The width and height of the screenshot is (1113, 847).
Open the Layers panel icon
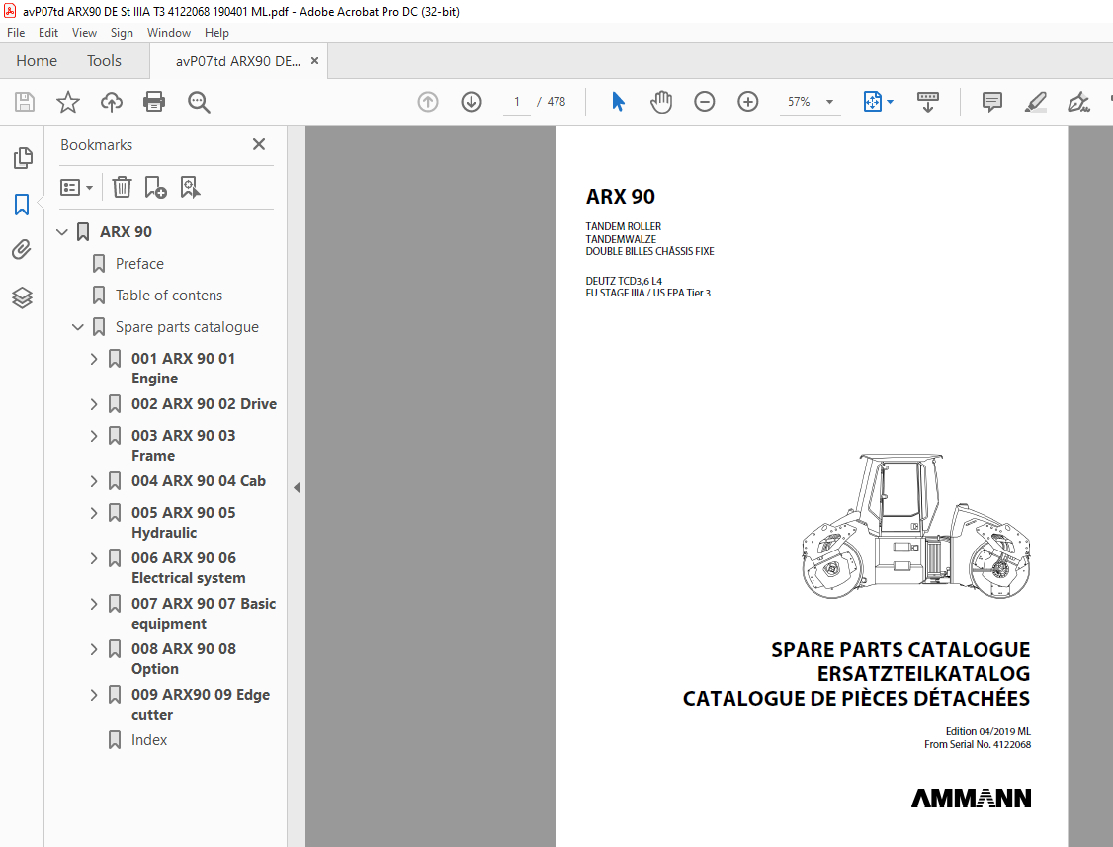(22, 297)
